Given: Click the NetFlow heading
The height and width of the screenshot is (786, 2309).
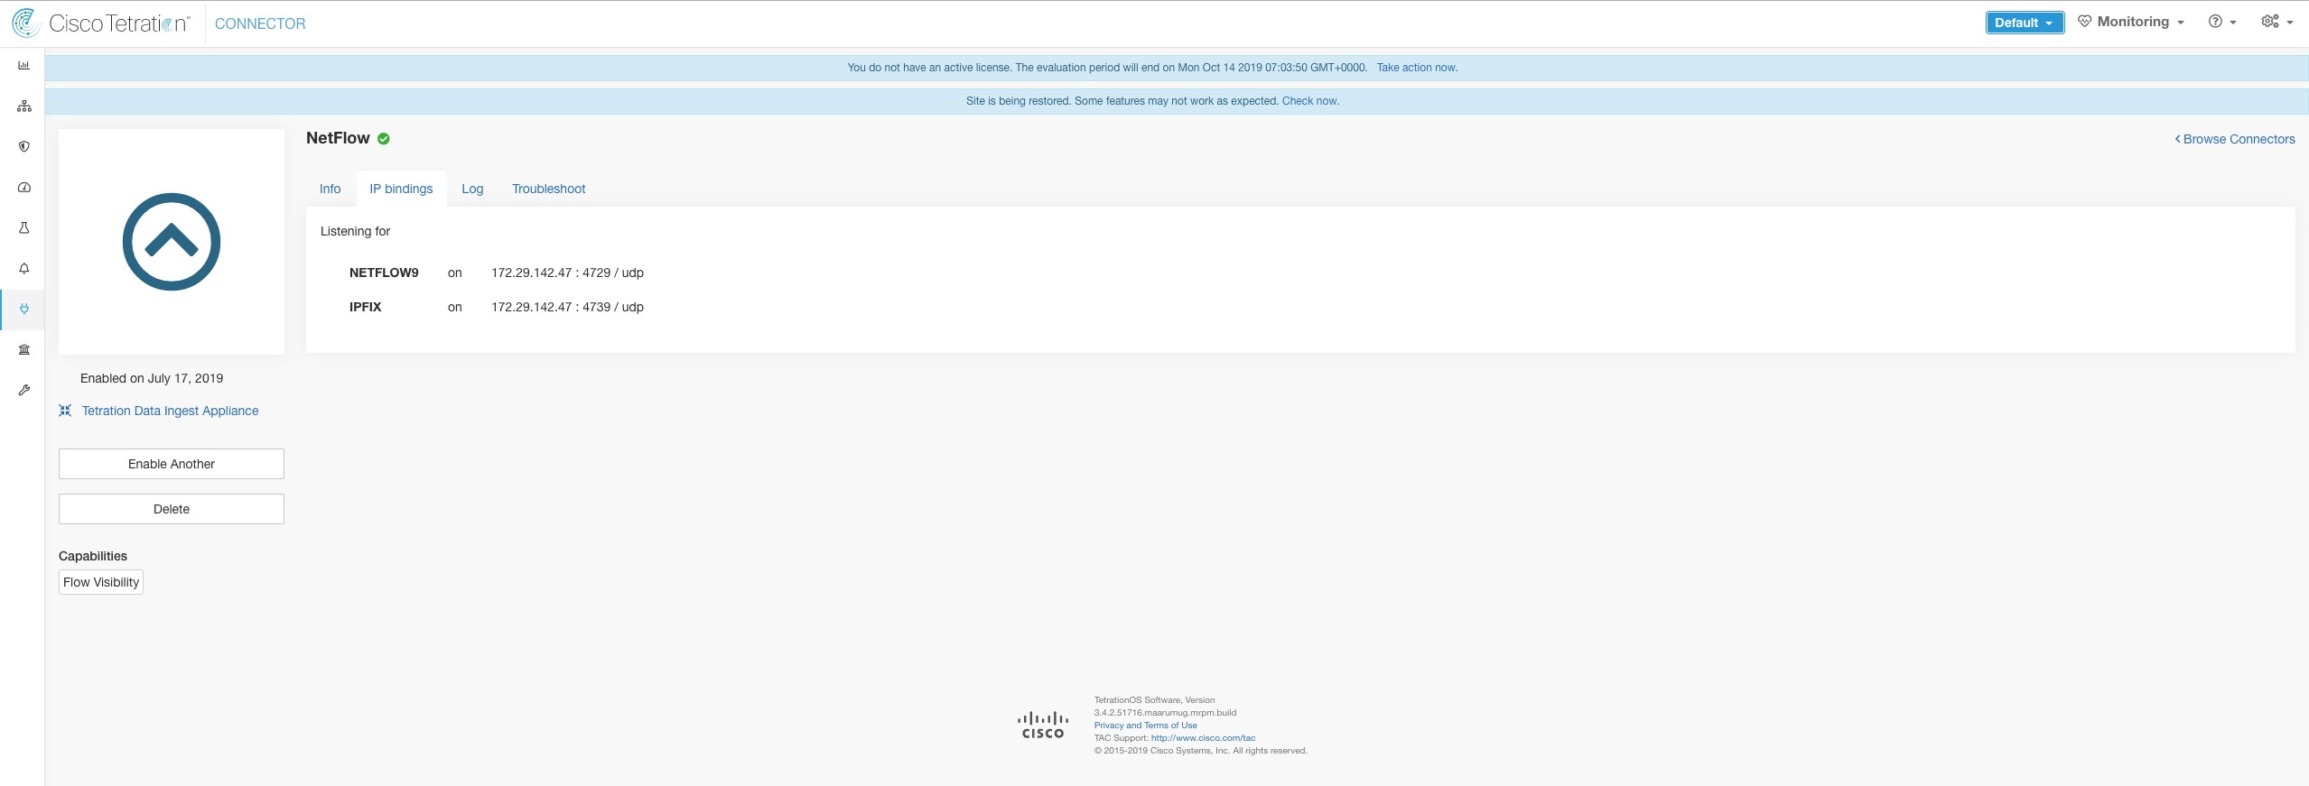Looking at the screenshot, I should coord(338,138).
